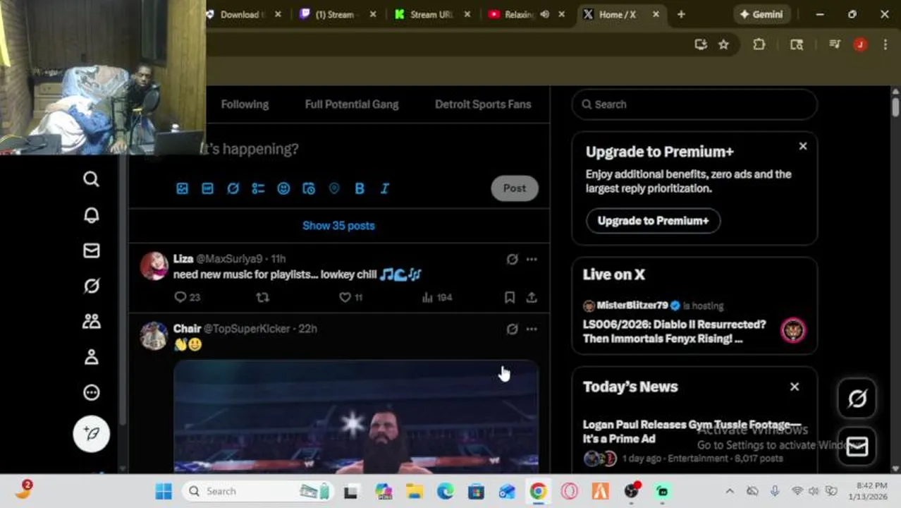Image resolution: width=901 pixels, height=508 pixels.
Task: Open Notifications bell in X sidebar
Action: tap(91, 215)
